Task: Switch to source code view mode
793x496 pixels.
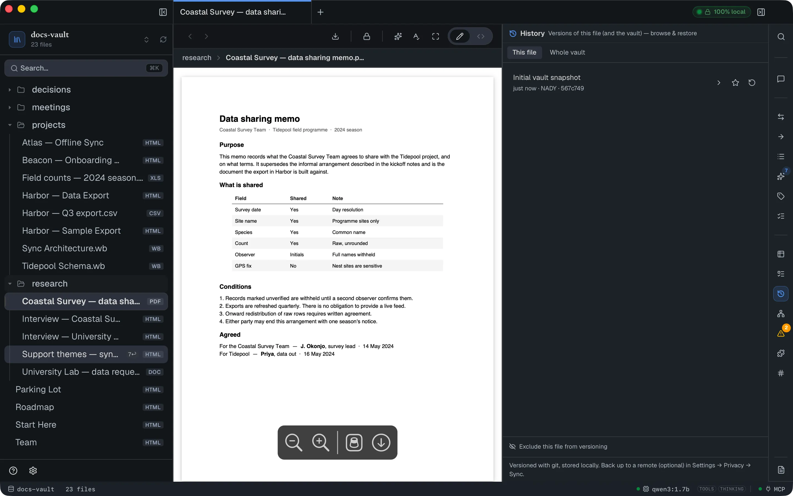Action: point(481,36)
